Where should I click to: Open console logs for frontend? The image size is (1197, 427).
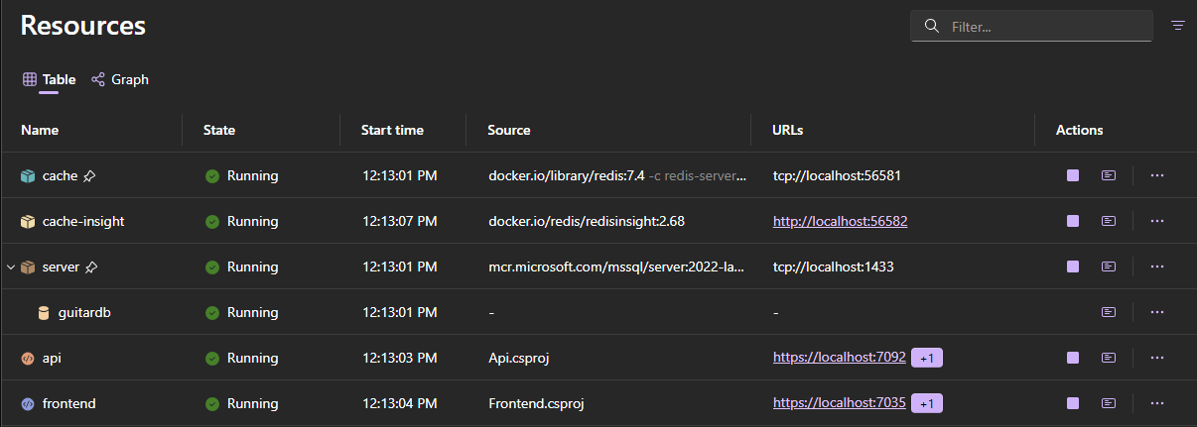coord(1109,403)
